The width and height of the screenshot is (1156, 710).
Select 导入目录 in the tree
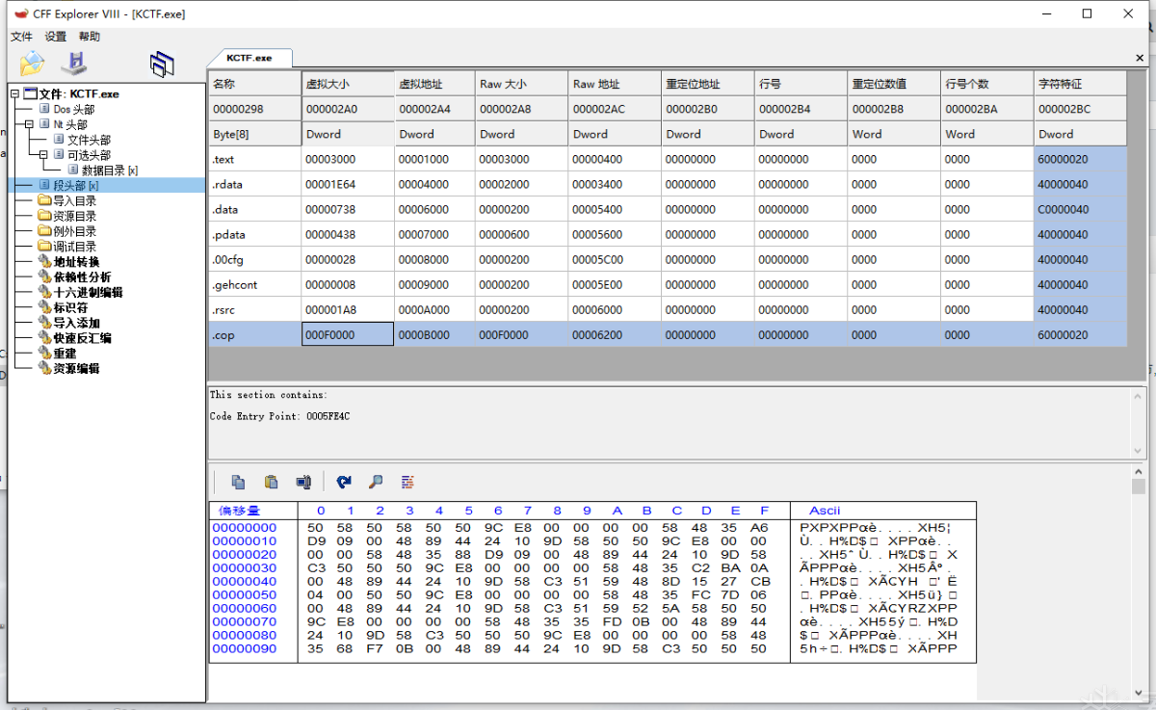74,201
